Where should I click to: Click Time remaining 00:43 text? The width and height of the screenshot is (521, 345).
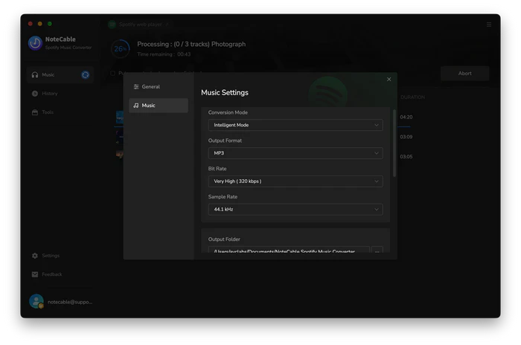(164, 54)
